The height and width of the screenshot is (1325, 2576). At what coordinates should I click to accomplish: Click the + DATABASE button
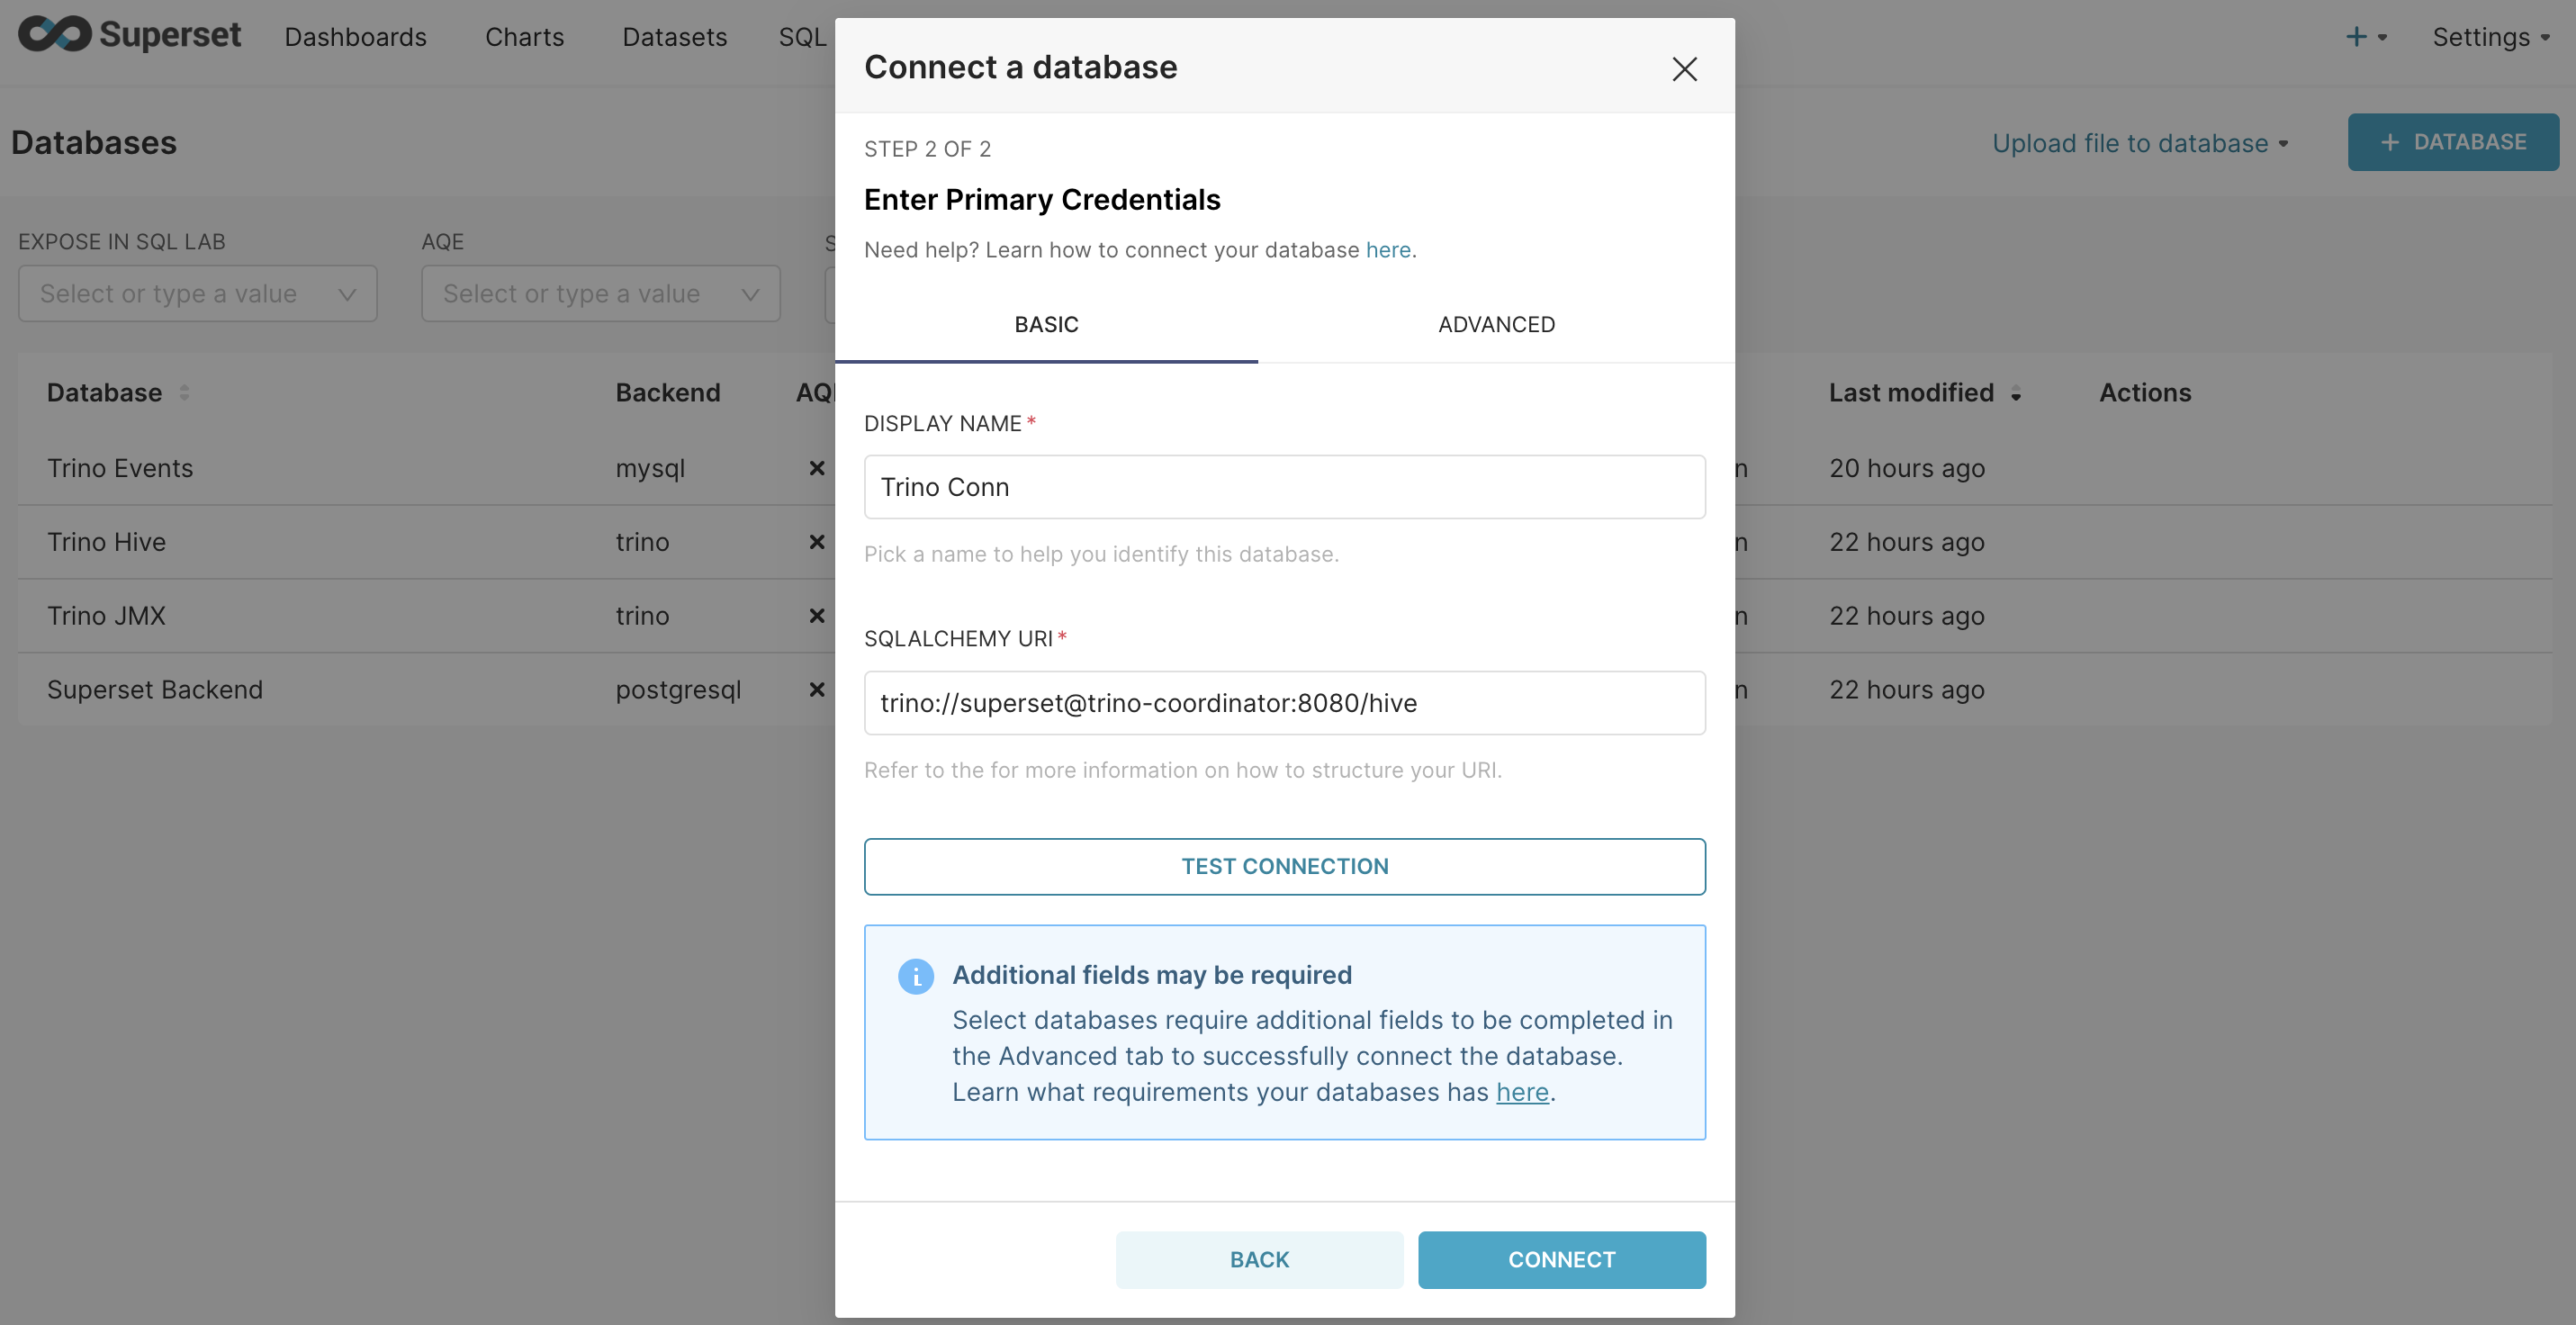click(x=2452, y=142)
